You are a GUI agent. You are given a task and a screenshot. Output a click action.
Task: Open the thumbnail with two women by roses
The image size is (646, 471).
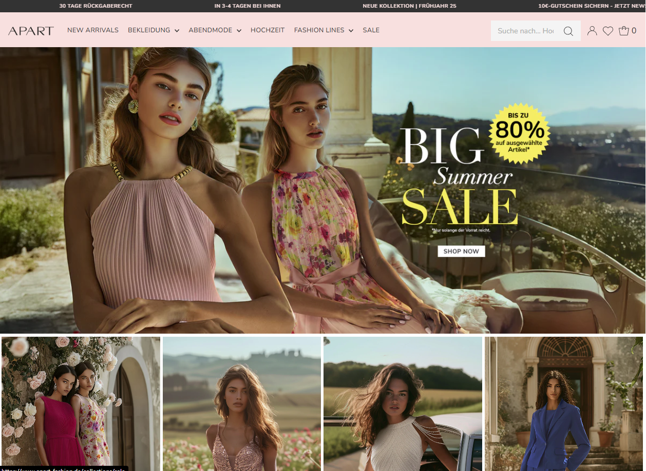click(x=81, y=403)
